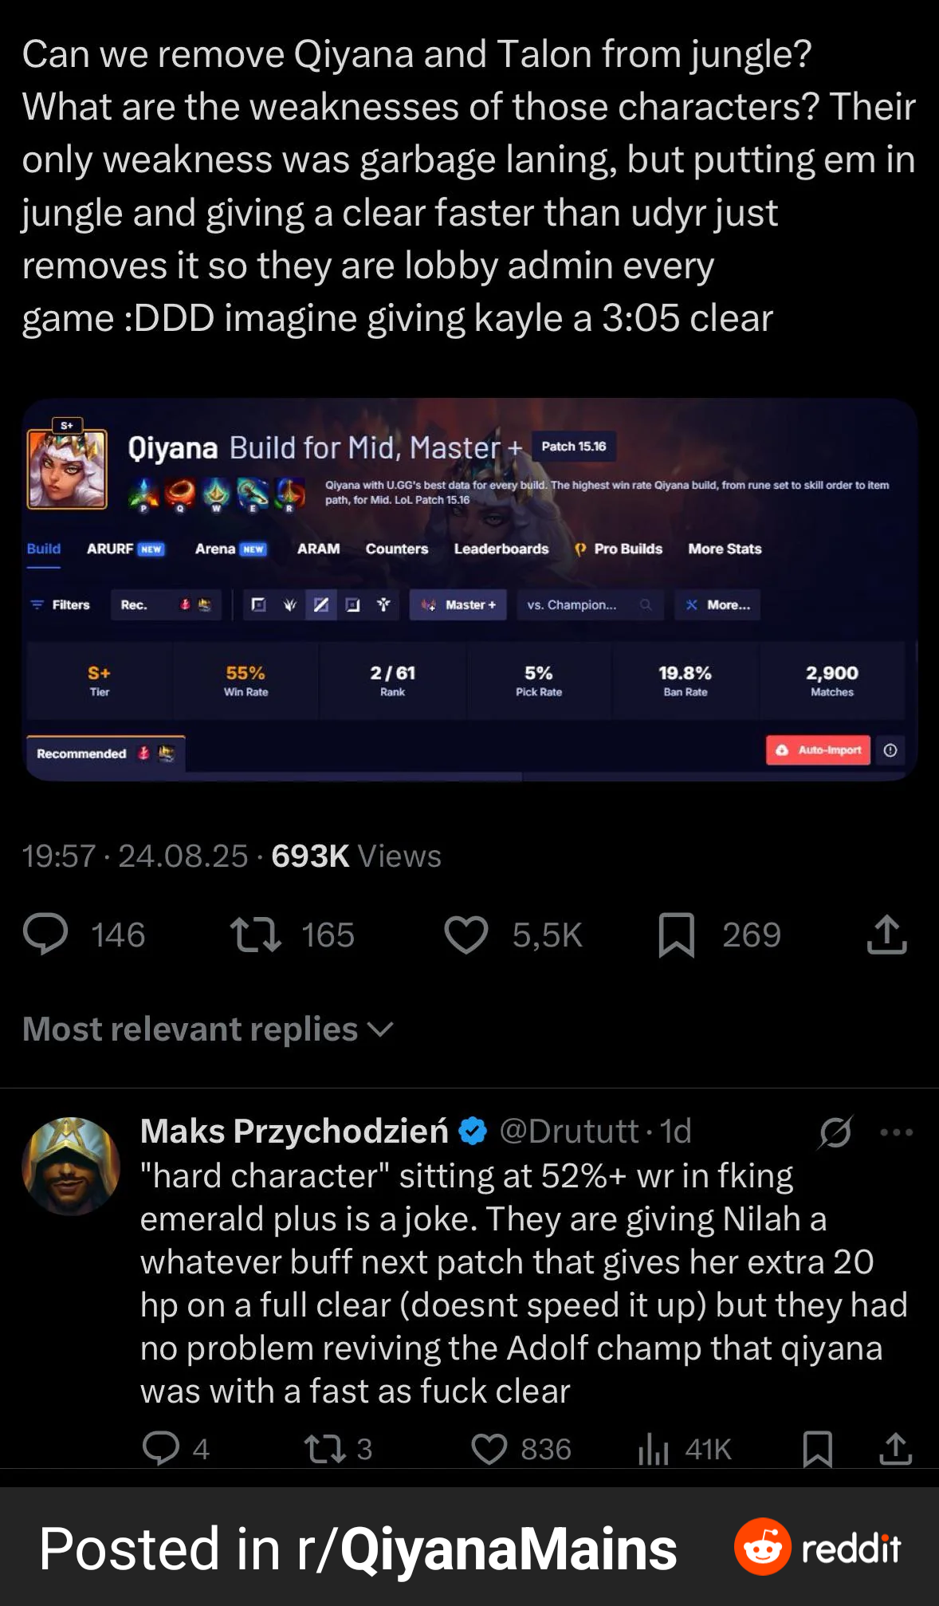Retweet the reply showing 3 reposts

click(325, 1449)
